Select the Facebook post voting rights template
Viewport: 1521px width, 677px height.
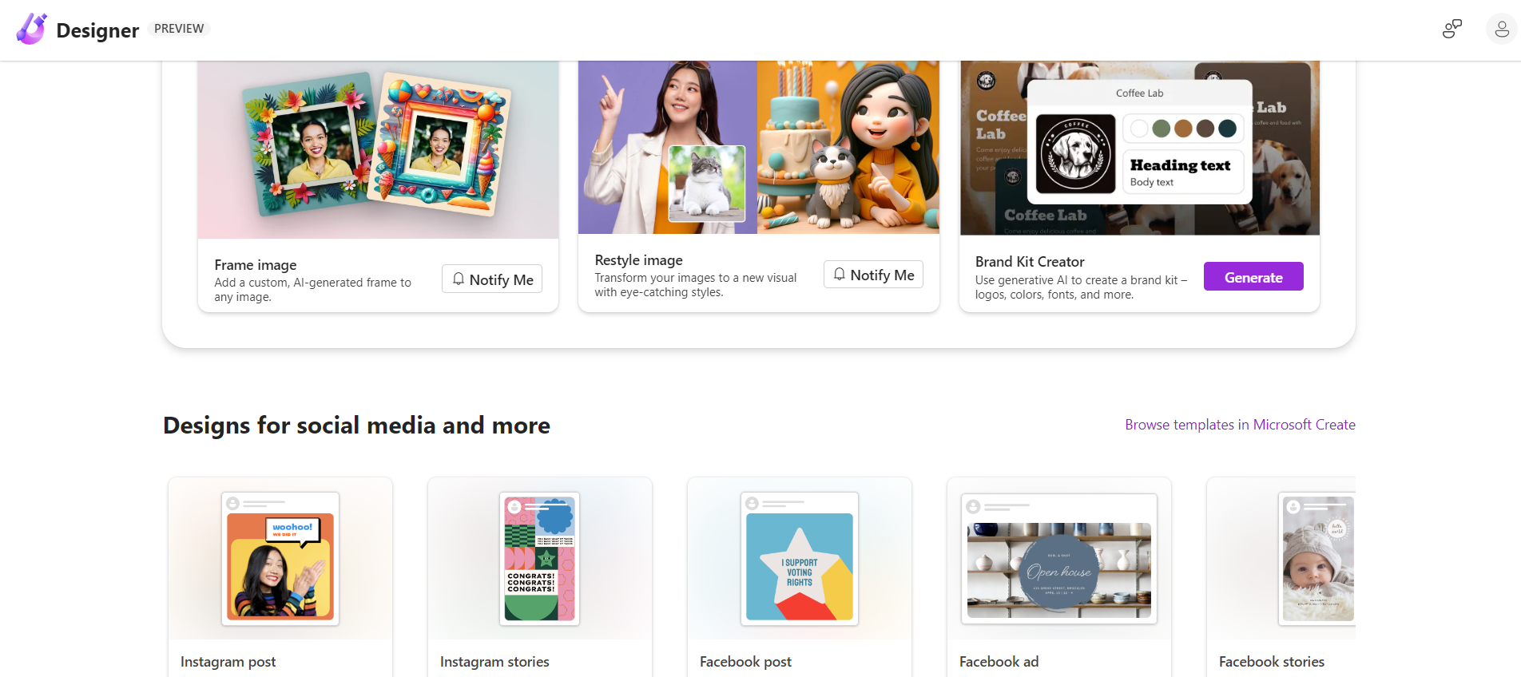coord(800,559)
